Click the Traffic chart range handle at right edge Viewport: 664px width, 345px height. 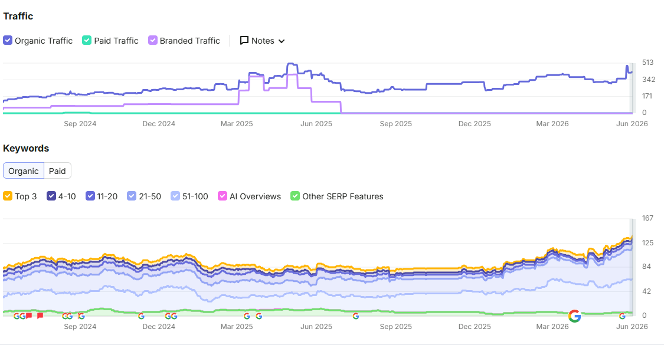[633, 88]
